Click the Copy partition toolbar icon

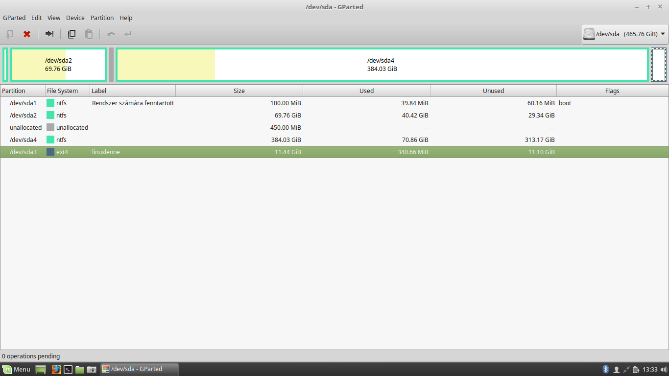click(72, 34)
